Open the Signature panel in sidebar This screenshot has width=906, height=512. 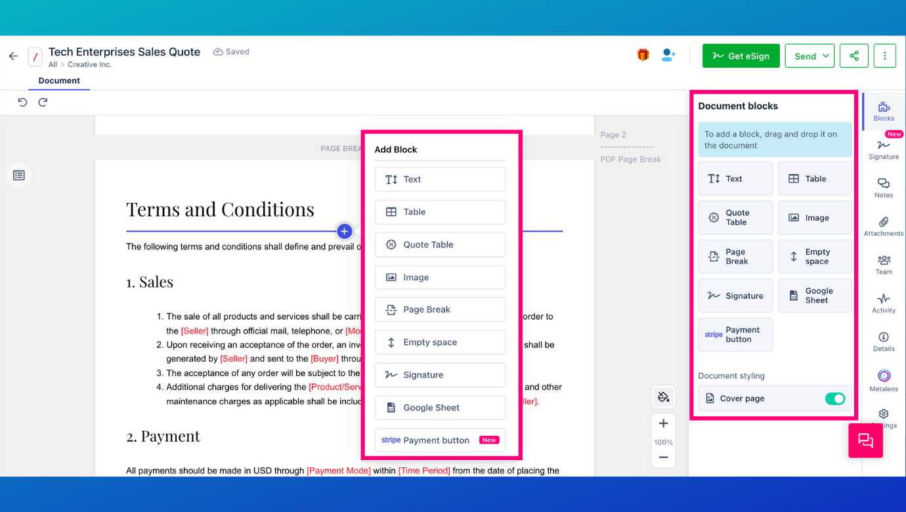click(x=884, y=149)
